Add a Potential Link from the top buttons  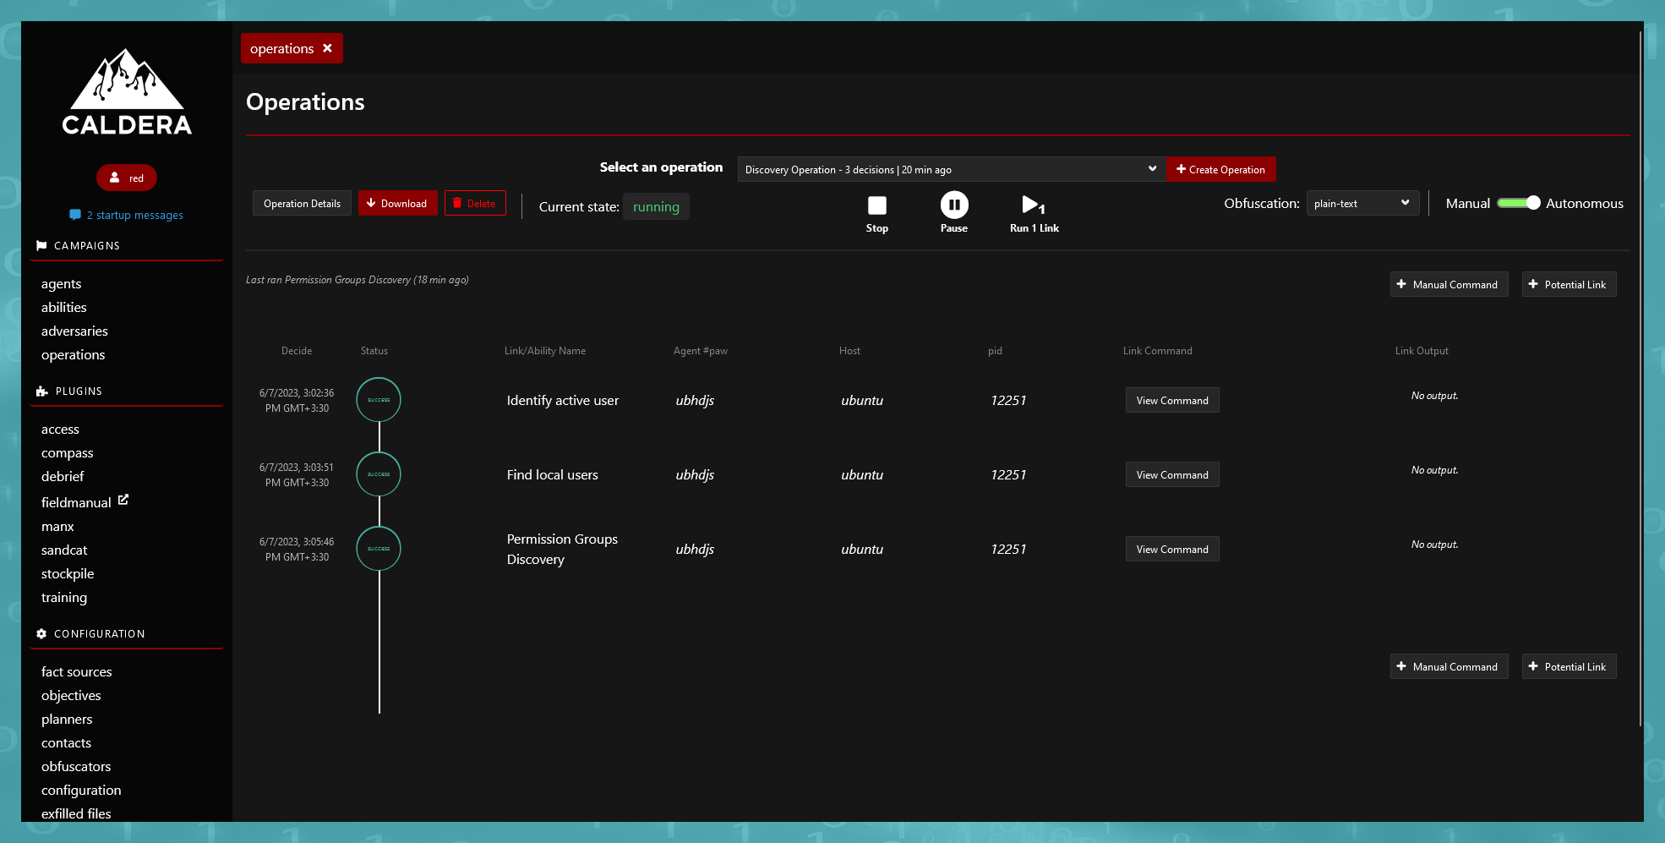tap(1569, 284)
